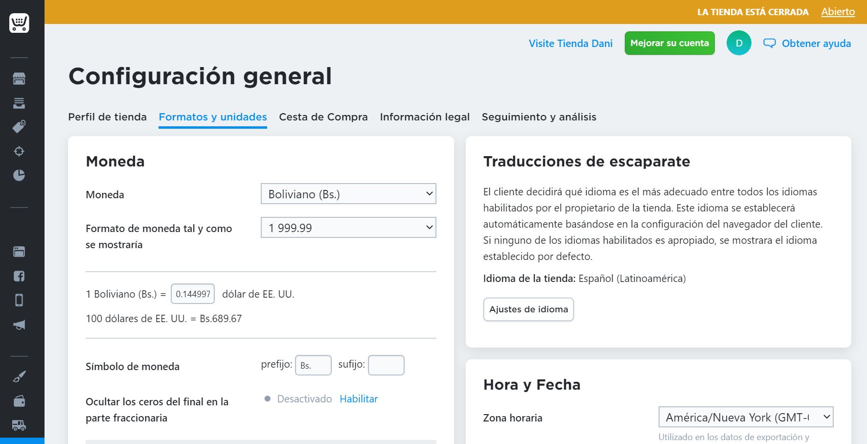The image size is (867, 444).
Task: Open the website window icon in sidebar
Action: 19,252
